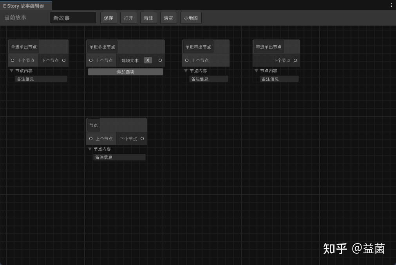396x265 pixels.
Task: Click 清空 to clear the canvas
Action: click(168, 18)
